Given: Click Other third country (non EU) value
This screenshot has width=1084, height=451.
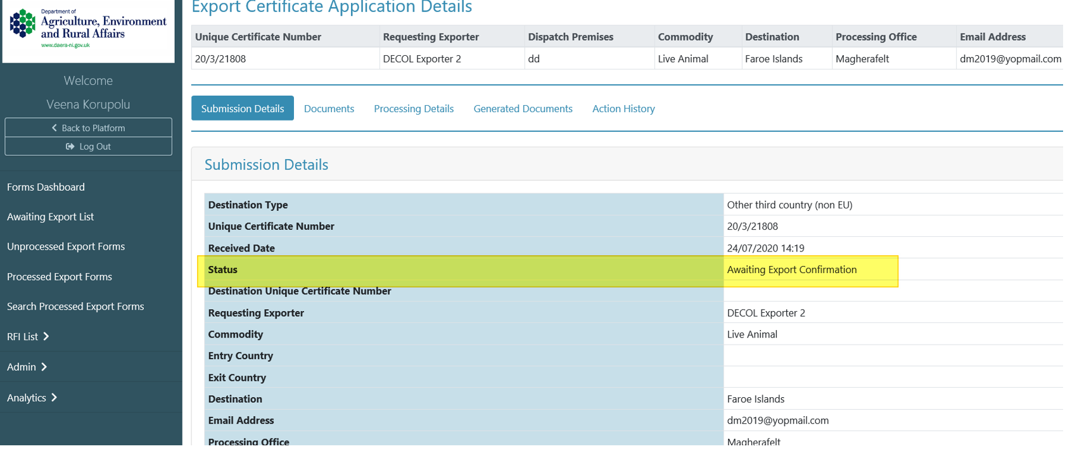Looking at the screenshot, I should click(789, 205).
